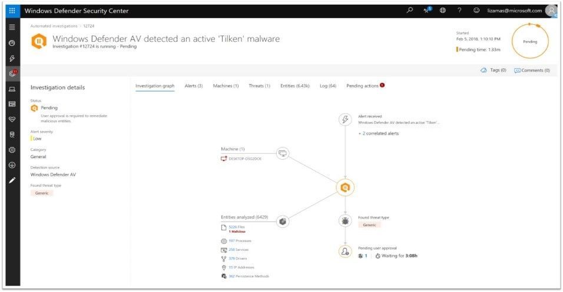Click the Pending user approval node

345,251
